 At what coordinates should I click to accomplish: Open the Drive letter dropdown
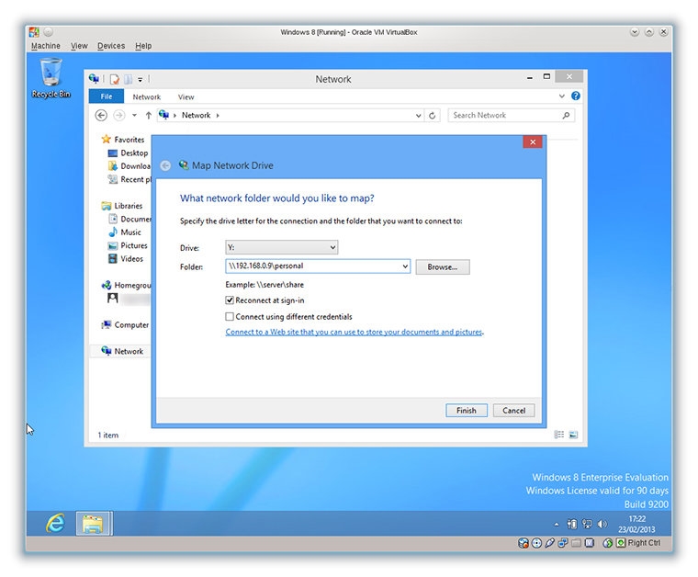click(x=282, y=247)
